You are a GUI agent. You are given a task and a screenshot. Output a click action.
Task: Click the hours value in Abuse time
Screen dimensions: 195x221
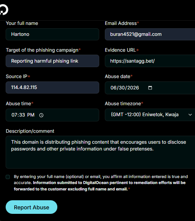(14, 115)
